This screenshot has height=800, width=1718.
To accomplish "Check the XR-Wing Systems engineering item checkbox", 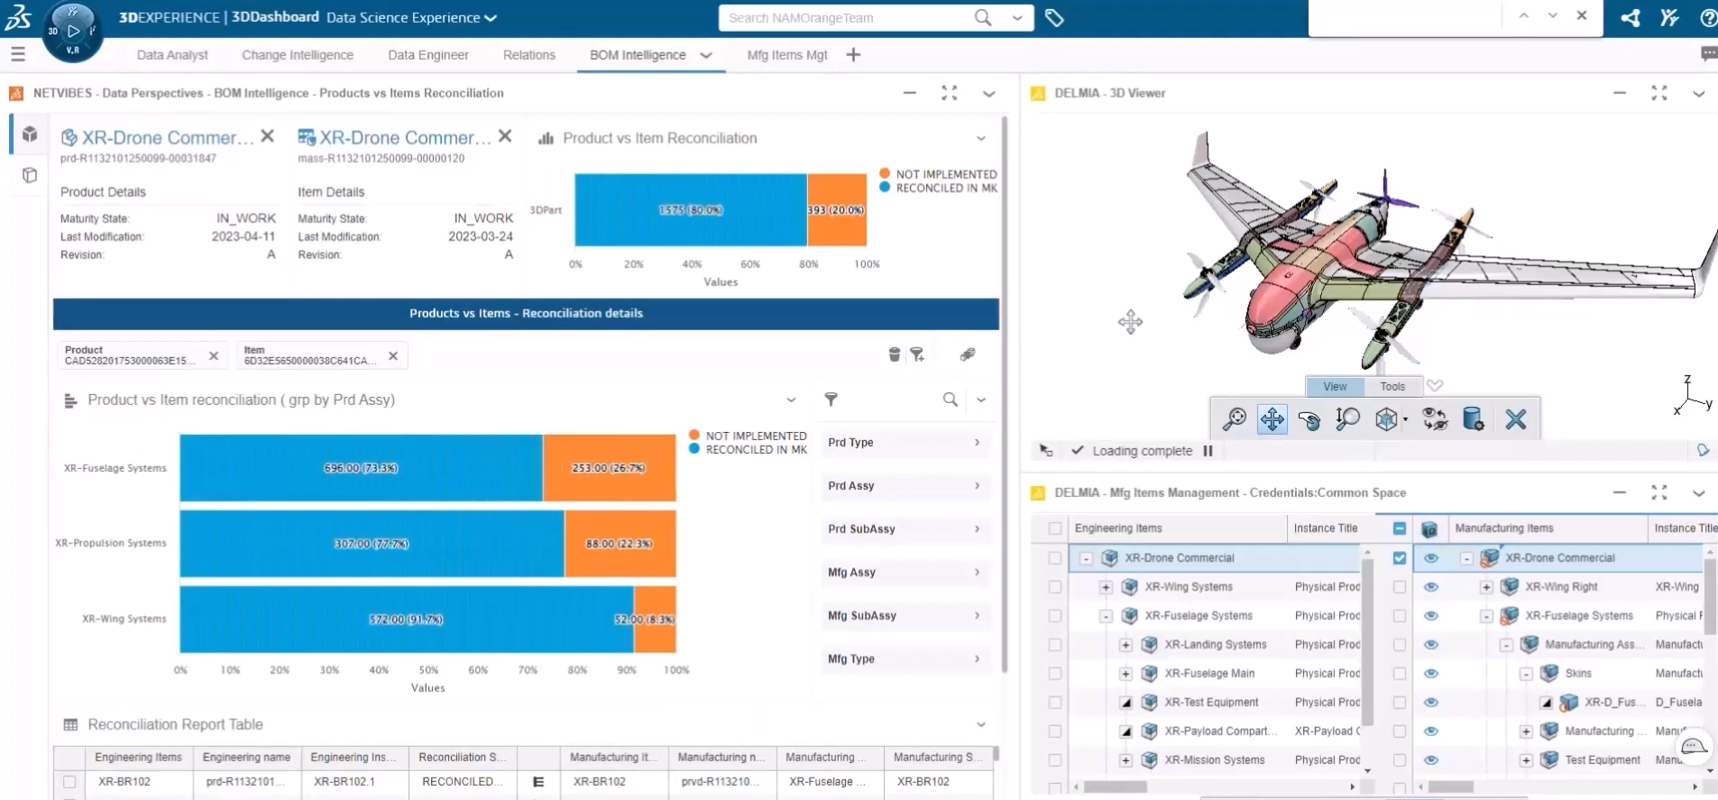I will tap(1054, 587).
